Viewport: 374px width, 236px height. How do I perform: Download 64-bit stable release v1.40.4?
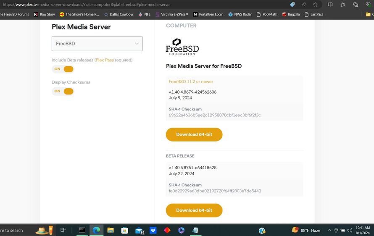pyautogui.click(x=194, y=134)
